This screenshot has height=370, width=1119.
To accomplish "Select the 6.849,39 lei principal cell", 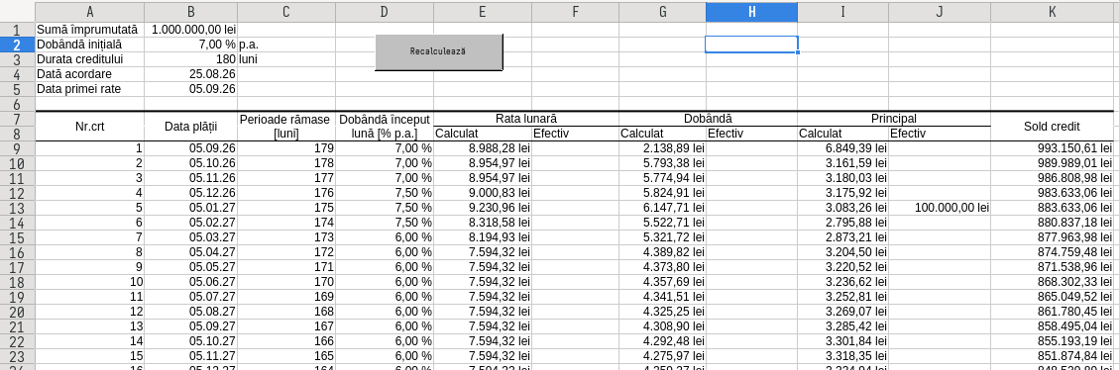I will click(x=842, y=148).
